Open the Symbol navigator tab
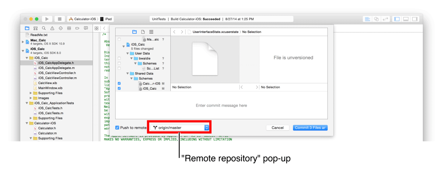Image resolution: width=443 pixels, height=170 pixels. click(x=35, y=28)
